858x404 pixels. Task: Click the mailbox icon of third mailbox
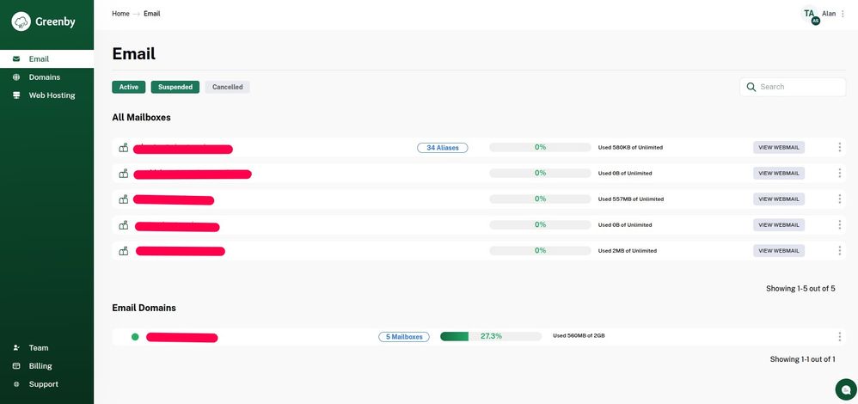click(124, 199)
